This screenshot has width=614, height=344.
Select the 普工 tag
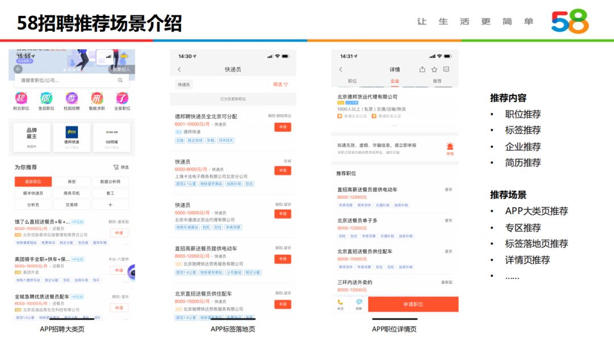[x=110, y=193]
